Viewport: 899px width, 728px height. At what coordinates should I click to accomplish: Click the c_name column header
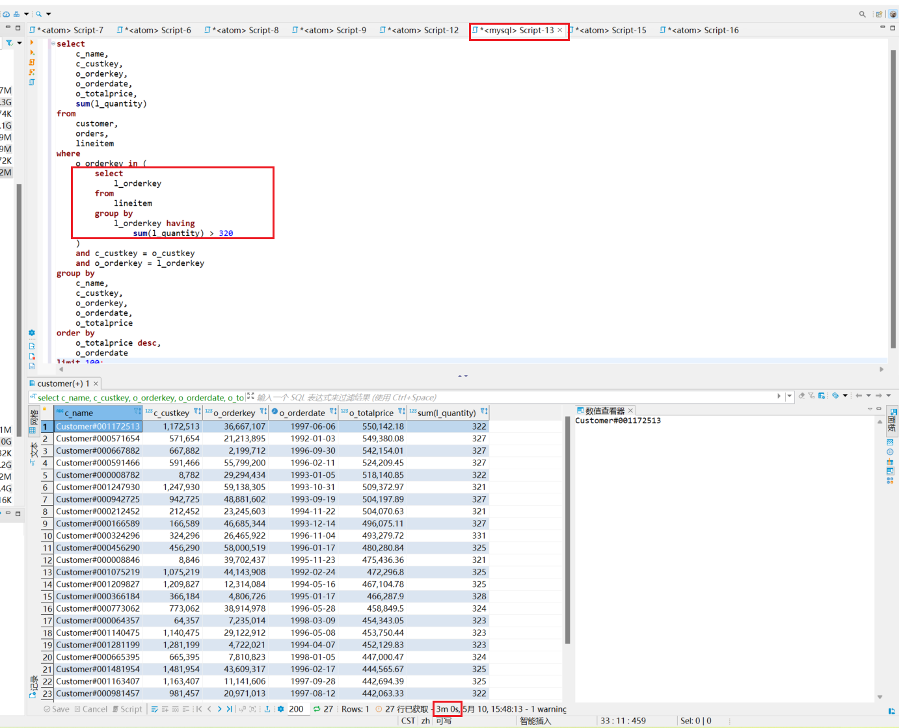click(98, 413)
